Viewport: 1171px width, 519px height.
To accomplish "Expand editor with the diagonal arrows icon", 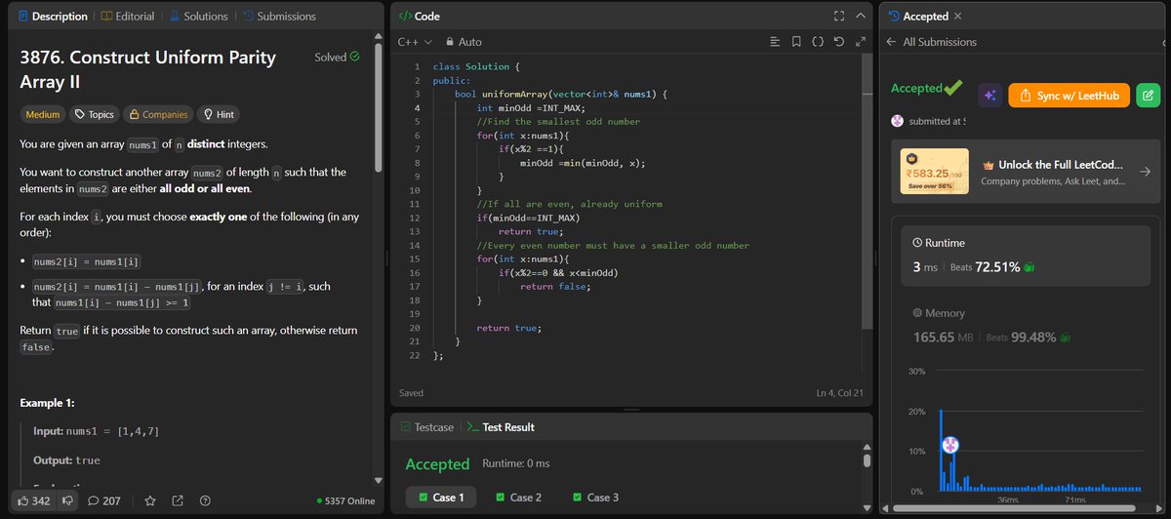I will (x=860, y=42).
